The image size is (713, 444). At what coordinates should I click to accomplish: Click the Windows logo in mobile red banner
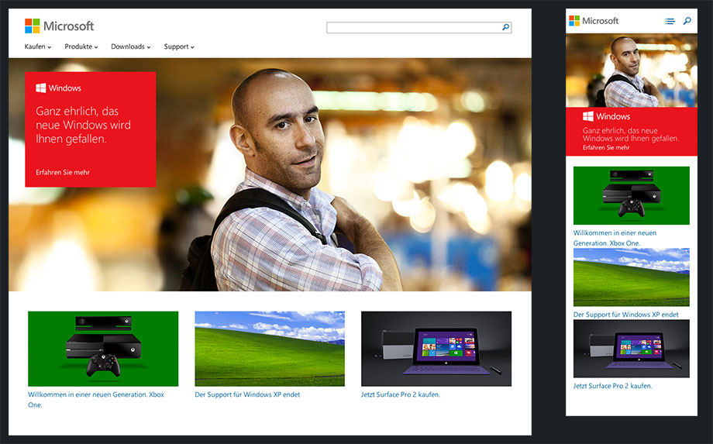[x=588, y=116]
